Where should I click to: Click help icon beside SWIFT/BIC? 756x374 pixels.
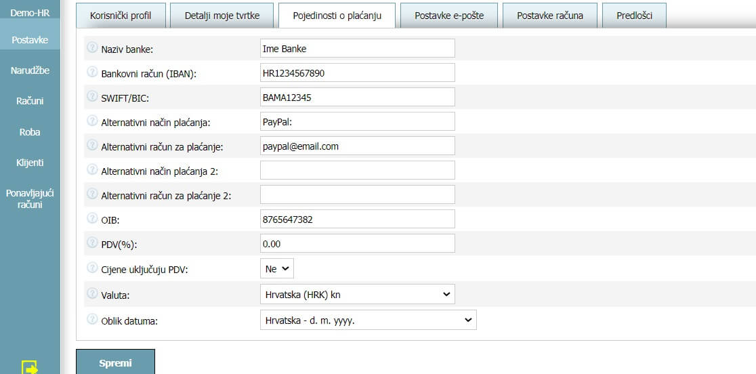pyautogui.click(x=92, y=96)
